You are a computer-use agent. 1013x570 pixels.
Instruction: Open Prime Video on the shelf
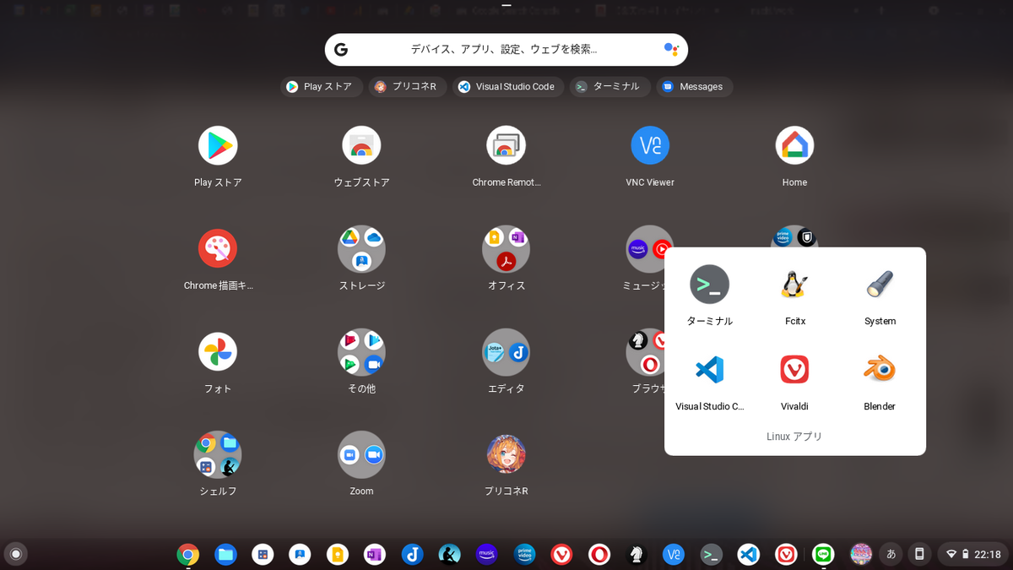click(x=524, y=554)
